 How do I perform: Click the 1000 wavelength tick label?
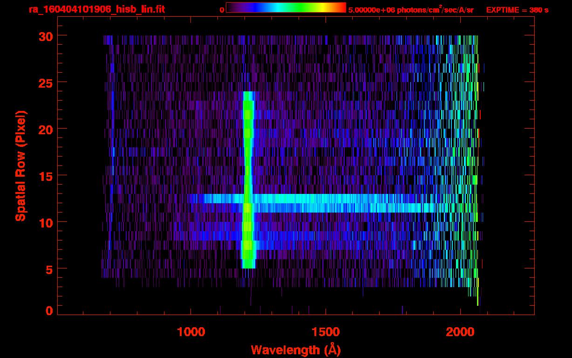click(191, 331)
